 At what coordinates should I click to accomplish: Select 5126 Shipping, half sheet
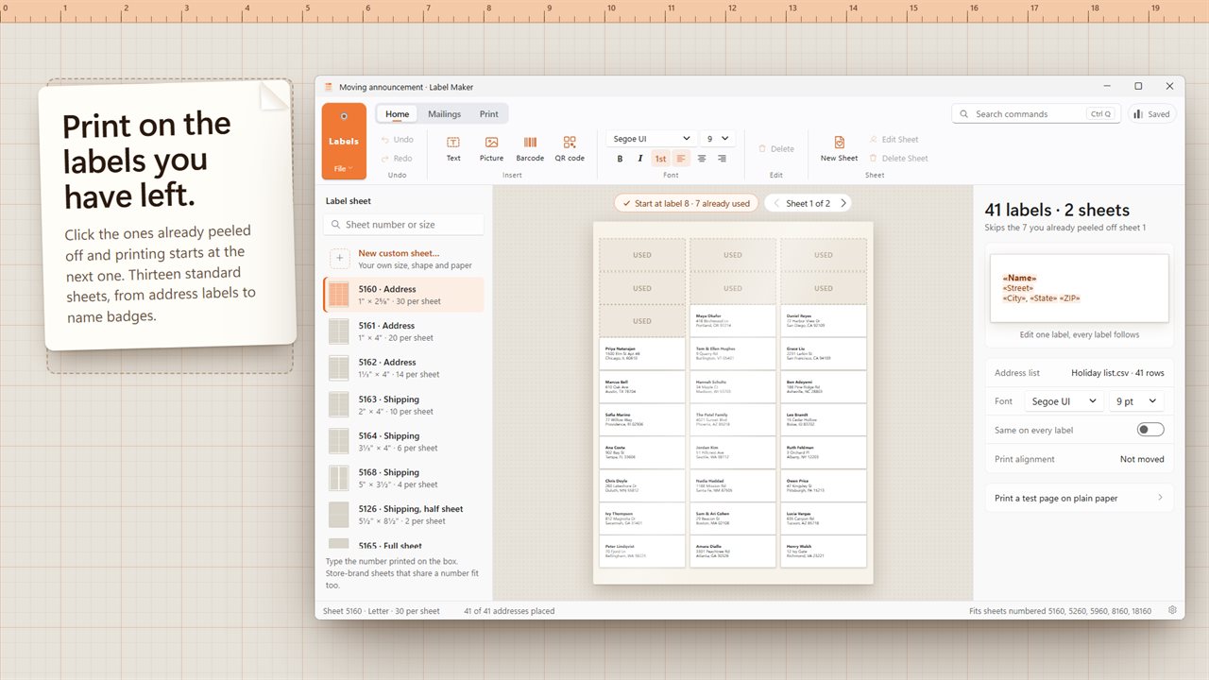click(x=403, y=515)
